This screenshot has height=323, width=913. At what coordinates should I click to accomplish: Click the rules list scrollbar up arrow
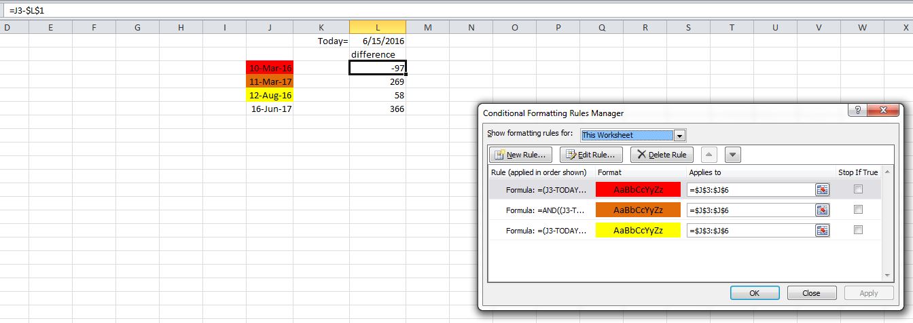[887, 172]
